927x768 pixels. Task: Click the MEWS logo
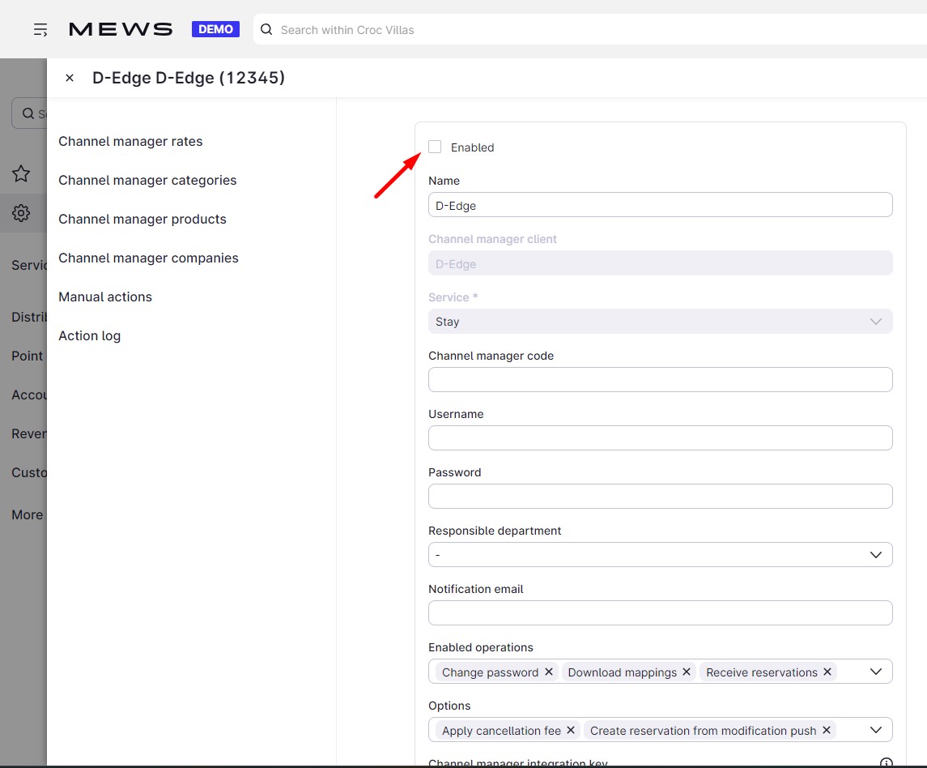tap(121, 30)
